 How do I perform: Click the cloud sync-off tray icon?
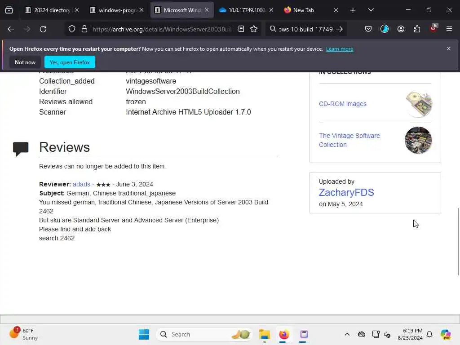(x=362, y=334)
